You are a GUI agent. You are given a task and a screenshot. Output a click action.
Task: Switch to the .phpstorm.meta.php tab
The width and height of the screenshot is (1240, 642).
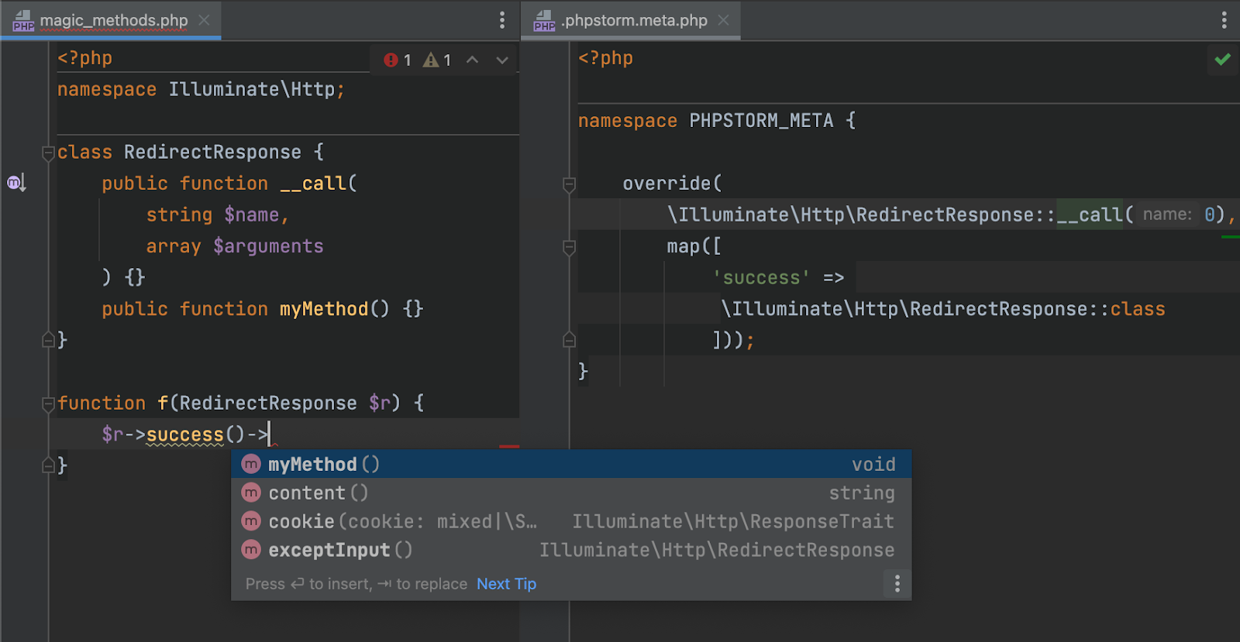click(x=634, y=20)
